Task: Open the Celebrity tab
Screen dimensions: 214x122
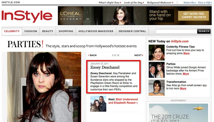Action: (x=12, y=31)
